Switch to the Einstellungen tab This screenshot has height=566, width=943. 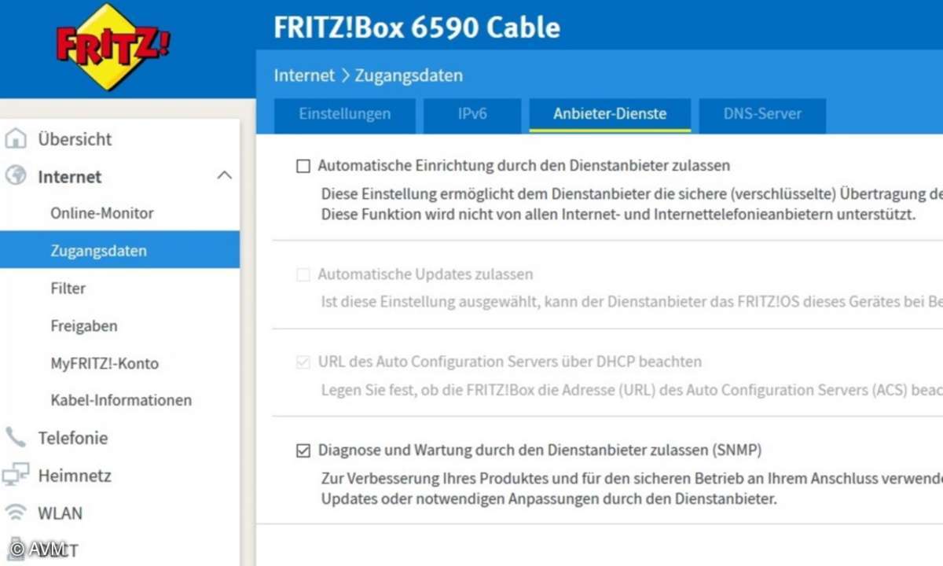click(x=345, y=114)
